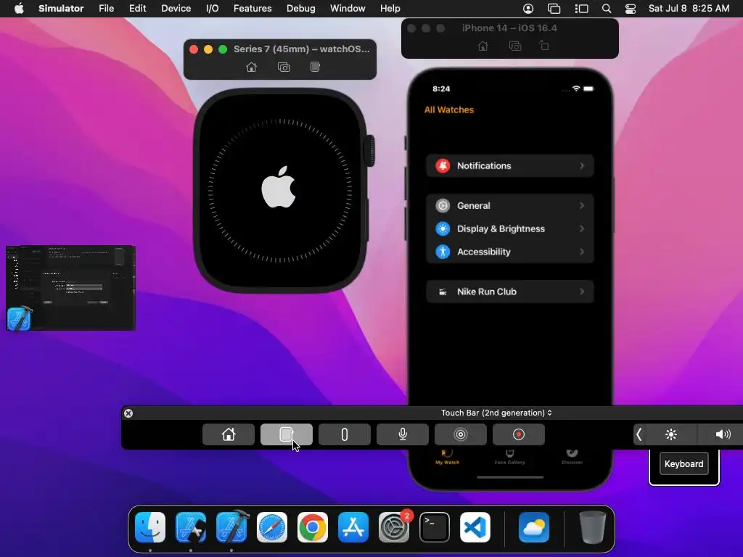Open Google Chrome from the Dock
743x557 pixels.
click(x=312, y=527)
